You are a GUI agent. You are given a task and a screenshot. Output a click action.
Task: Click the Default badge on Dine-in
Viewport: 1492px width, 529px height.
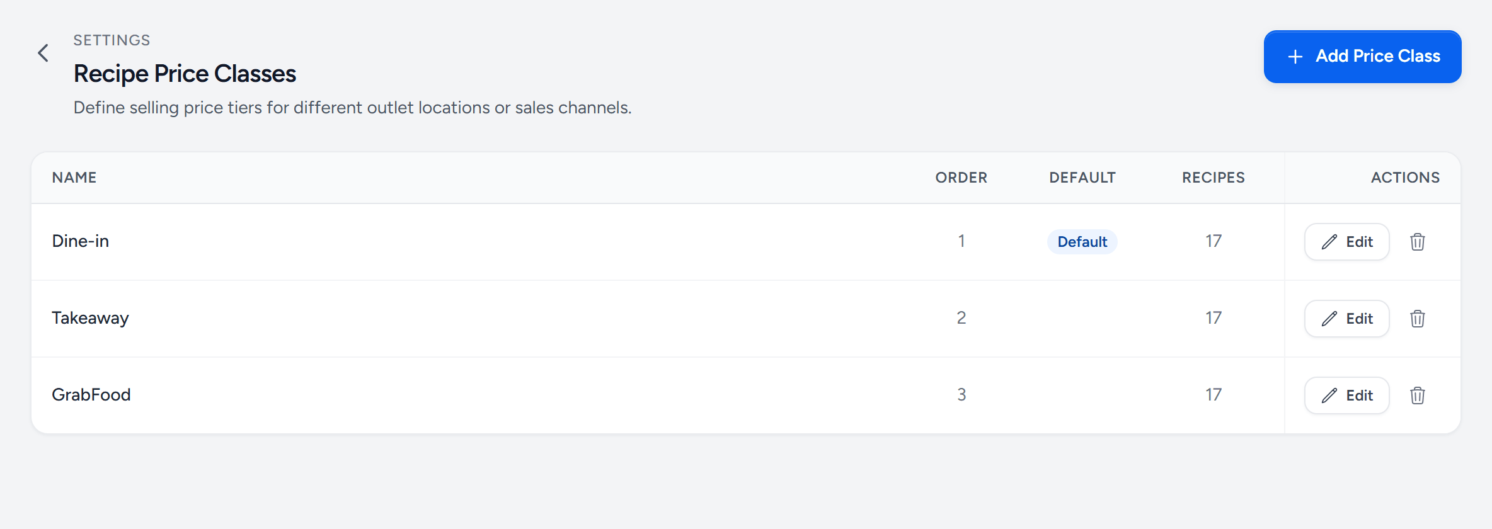click(1082, 242)
